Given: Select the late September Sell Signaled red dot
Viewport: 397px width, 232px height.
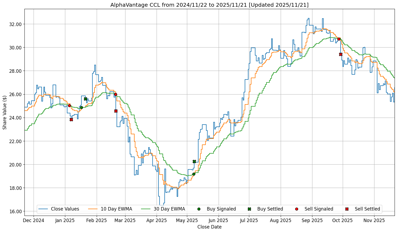Looking at the screenshot, I should pos(339,39).
